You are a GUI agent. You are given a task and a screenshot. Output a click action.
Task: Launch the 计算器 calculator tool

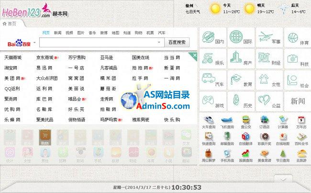coord(283,122)
